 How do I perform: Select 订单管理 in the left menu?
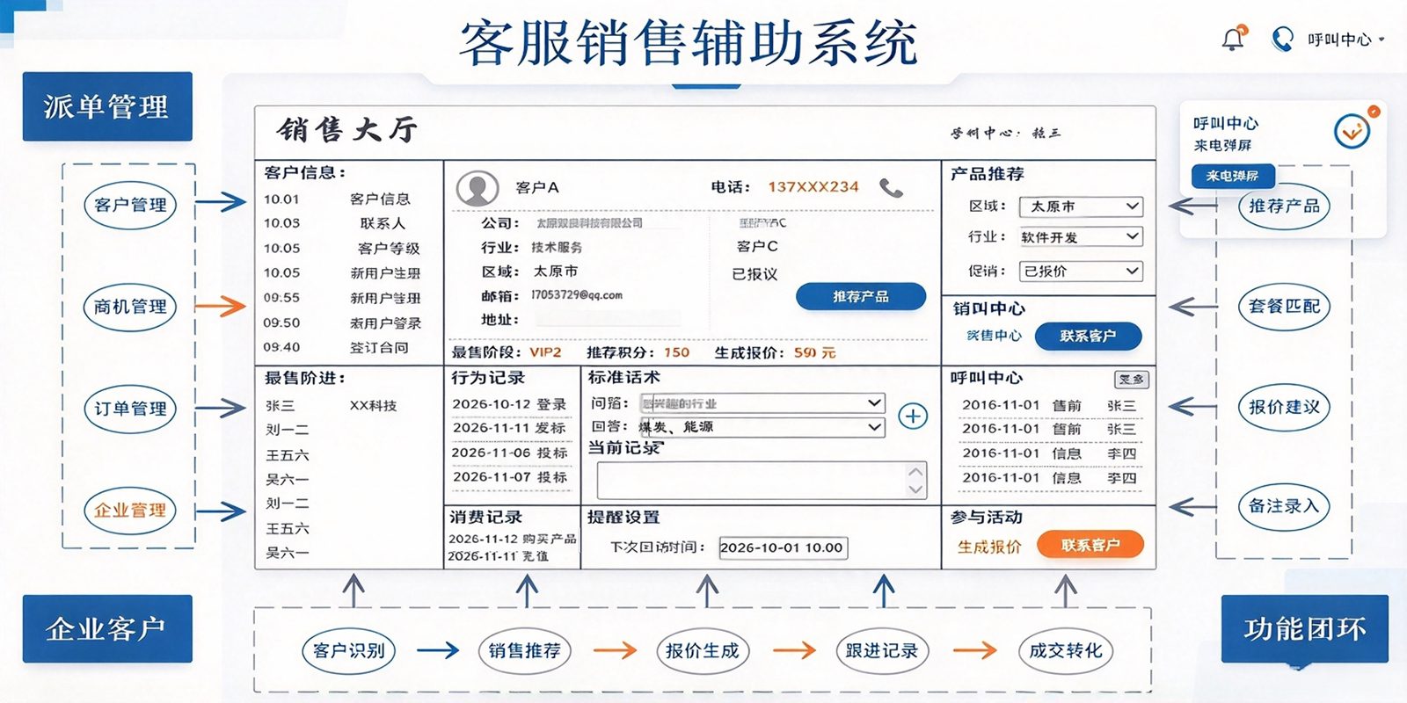pos(130,409)
